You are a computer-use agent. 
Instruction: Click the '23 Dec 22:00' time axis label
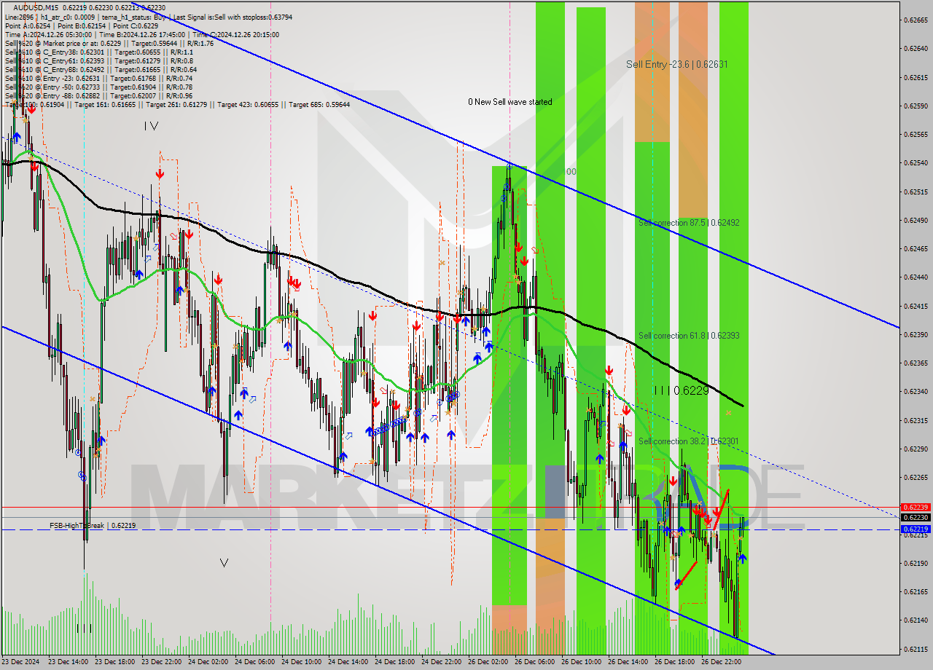pos(163,662)
